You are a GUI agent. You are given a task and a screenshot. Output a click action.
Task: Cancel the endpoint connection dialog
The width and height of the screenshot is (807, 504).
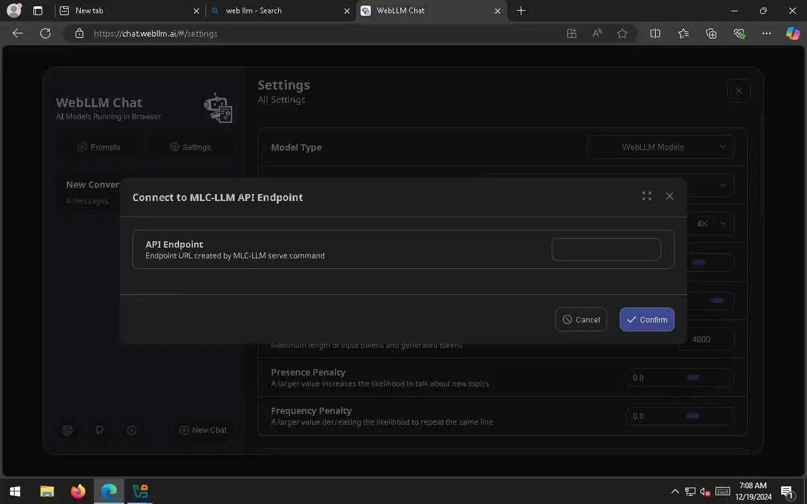coord(581,319)
